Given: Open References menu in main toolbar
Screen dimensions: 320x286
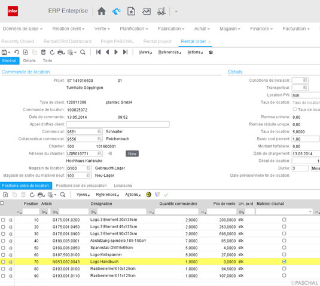Looking at the screenshot, I should tap(170, 53).
